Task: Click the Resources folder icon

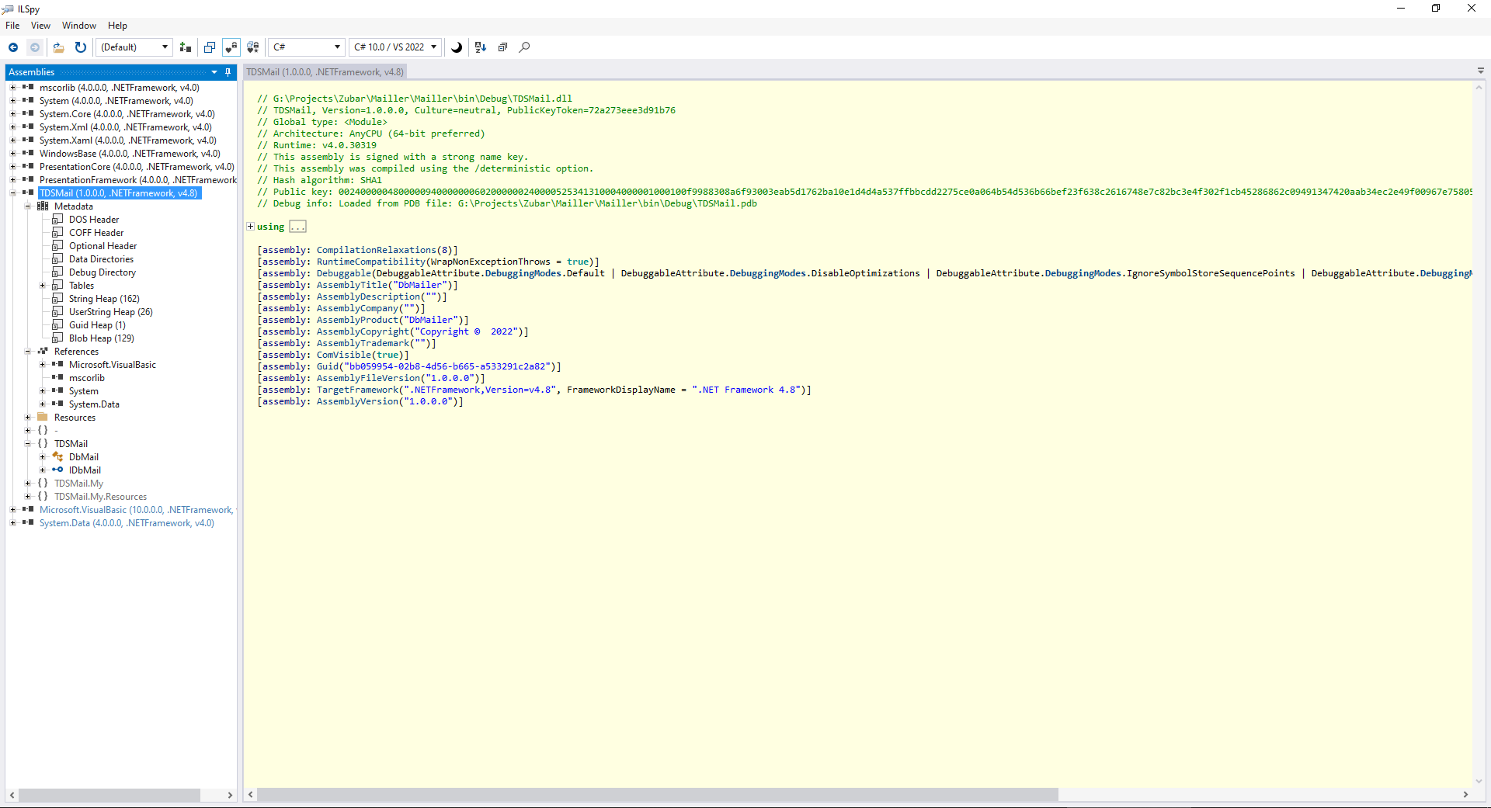Action: point(43,418)
